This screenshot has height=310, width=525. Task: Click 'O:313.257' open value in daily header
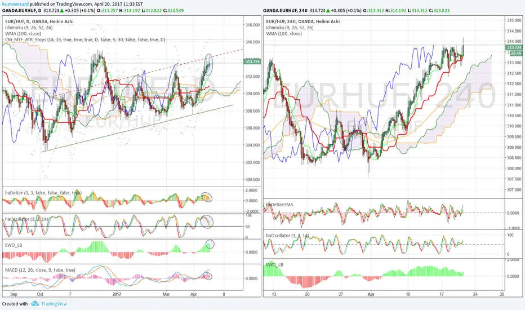pyautogui.click(x=108, y=10)
